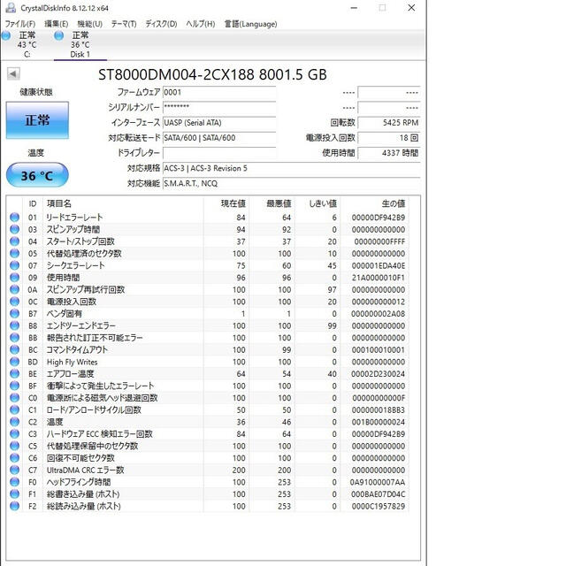Click the 対応規格 field ACS-3 Revision 5
566x566 pixels.
(x=291, y=168)
